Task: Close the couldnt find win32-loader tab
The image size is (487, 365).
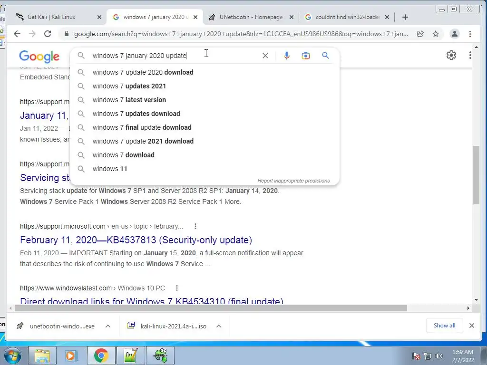Action: [x=387, y=18]
